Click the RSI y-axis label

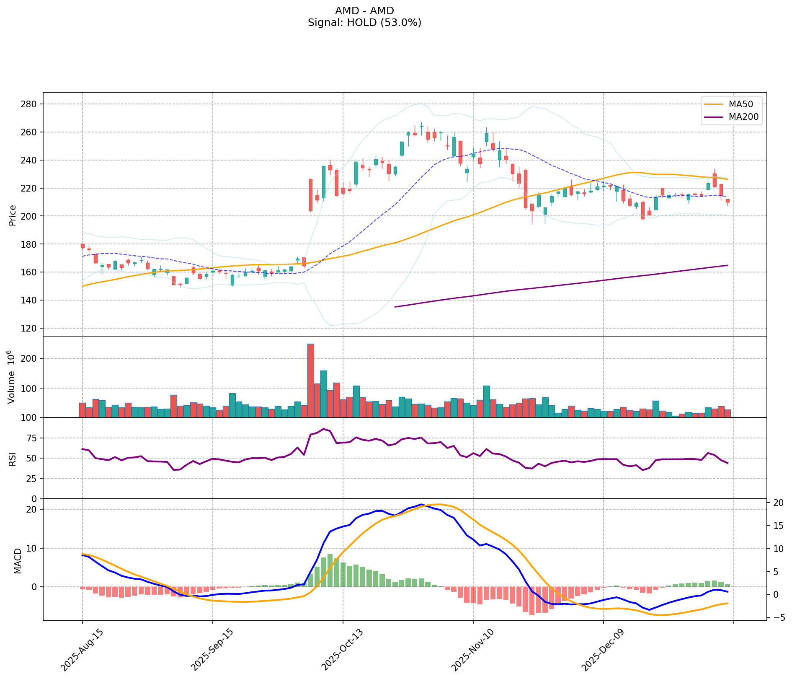[13, 458]
